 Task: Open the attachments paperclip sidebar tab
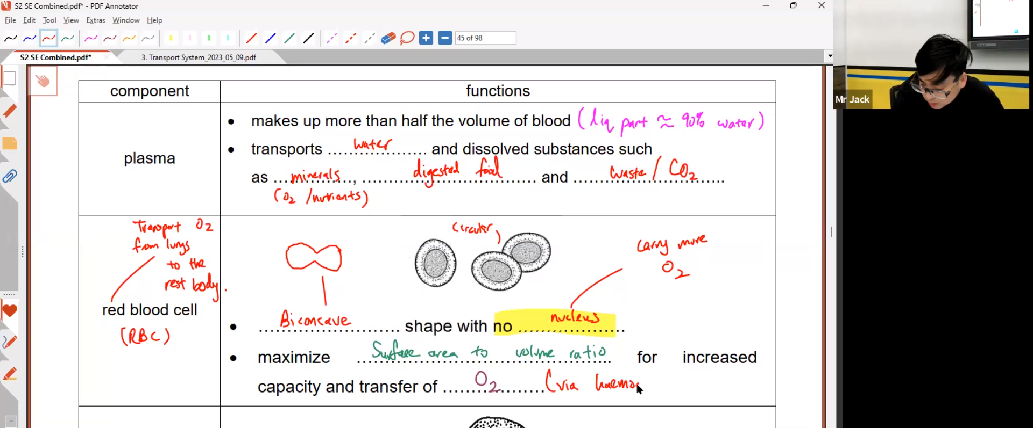pyautogui.click(x=10, y=176)
